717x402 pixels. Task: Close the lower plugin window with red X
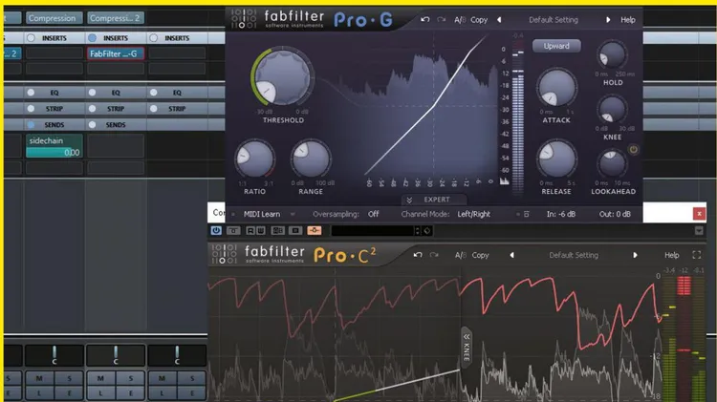[699, 213]
